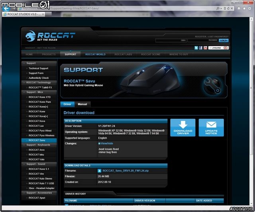
Task: Open the Register link
Action: tap(200, 37)
